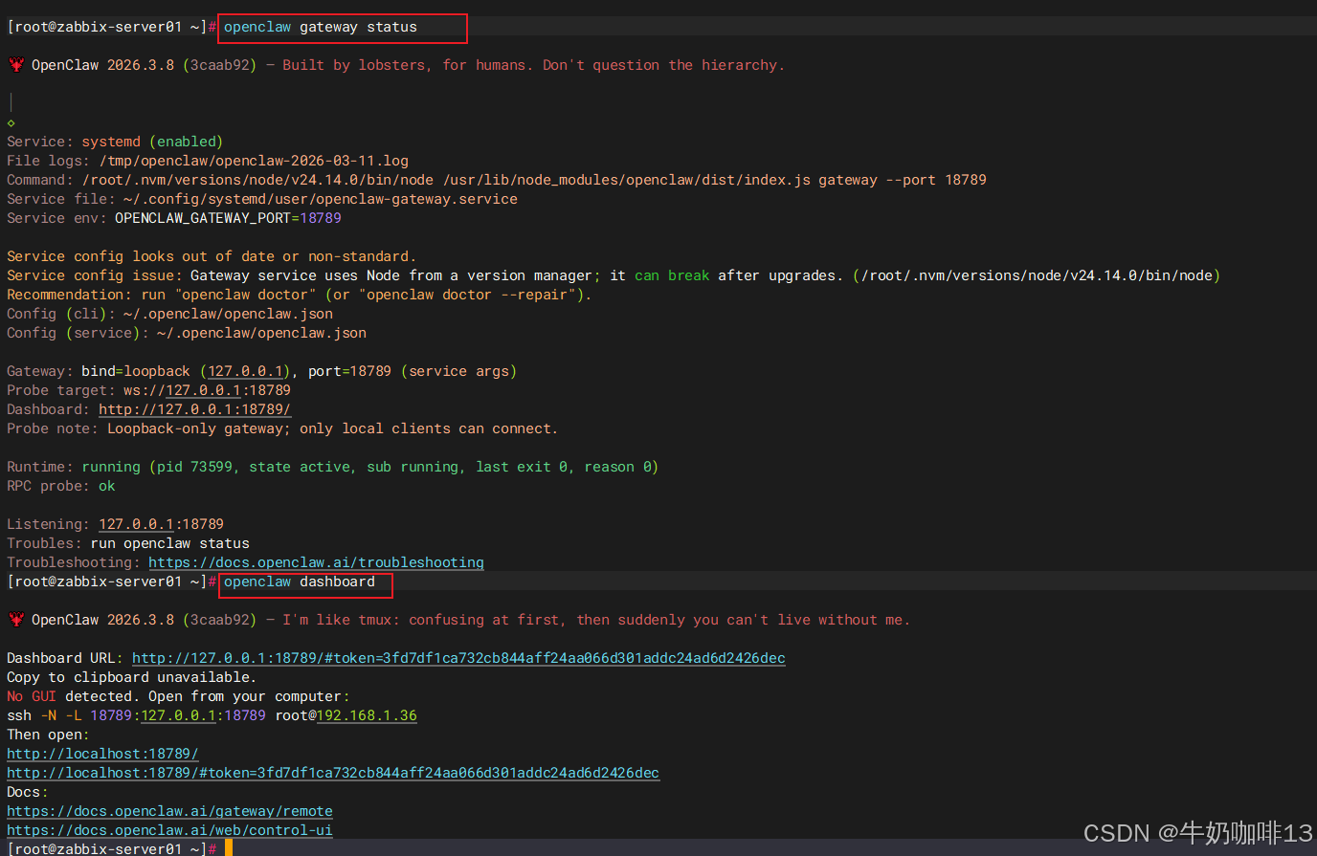Click the Command line with --port 18789
Viewport: 1317px width, 856px height.
click(497, 180)
